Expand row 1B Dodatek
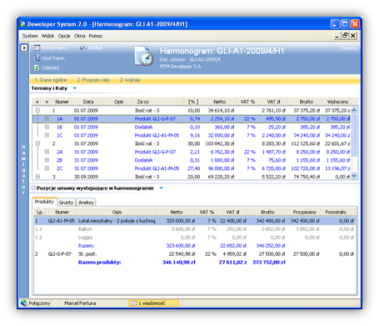 point(47,127)
